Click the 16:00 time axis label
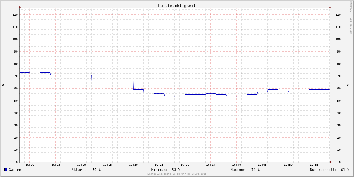 30,165
